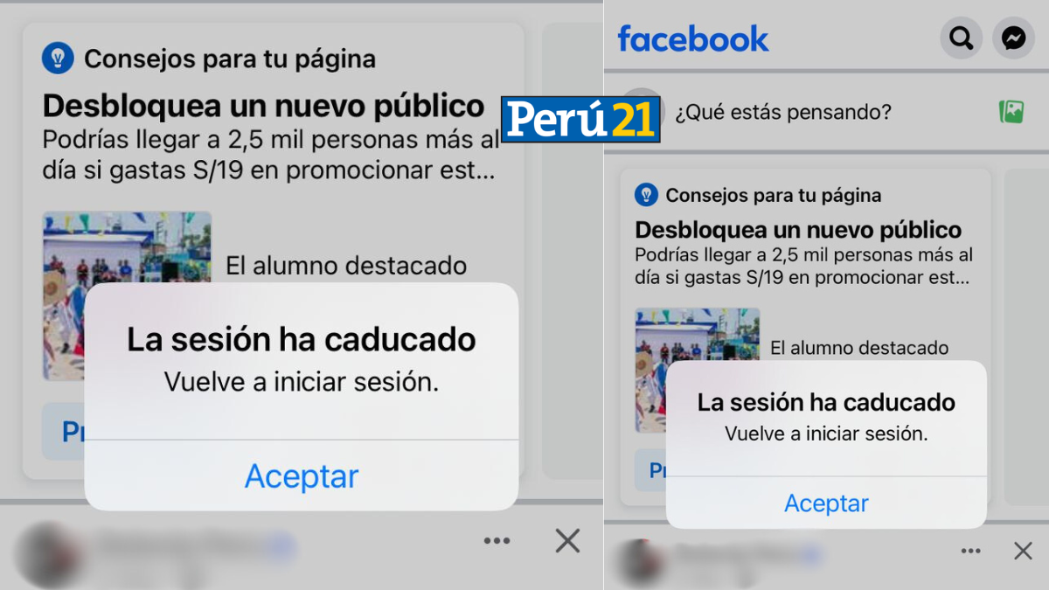Click blurred profile avatar on left post
1049x590 pixels.
pos(44,555)
